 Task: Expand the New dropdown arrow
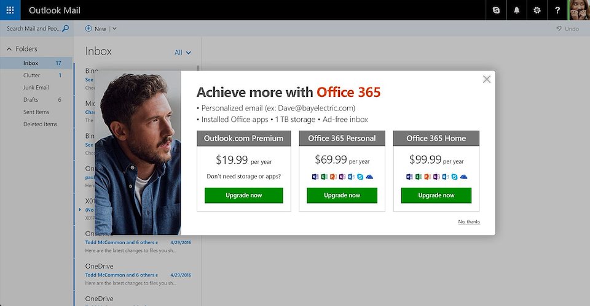tap(114, 29)
